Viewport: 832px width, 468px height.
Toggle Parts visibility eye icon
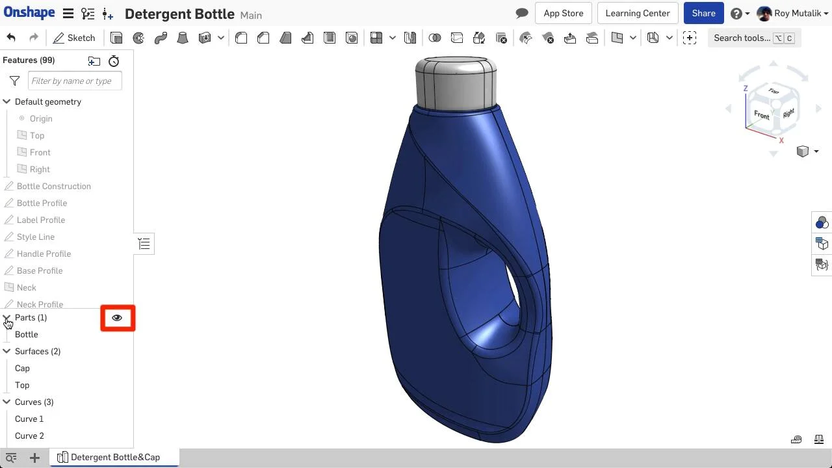pos(117,318)
